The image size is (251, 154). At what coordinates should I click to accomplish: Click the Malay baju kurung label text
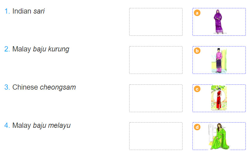click(x=41, y=49)
